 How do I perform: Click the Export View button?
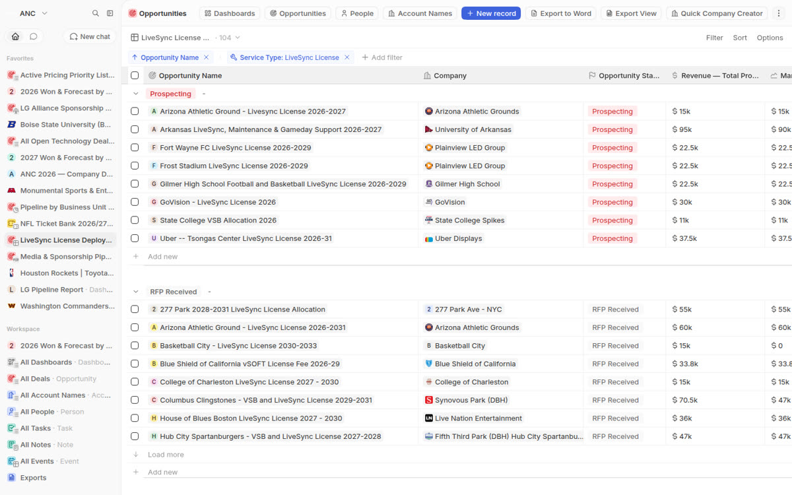[631, 13]
